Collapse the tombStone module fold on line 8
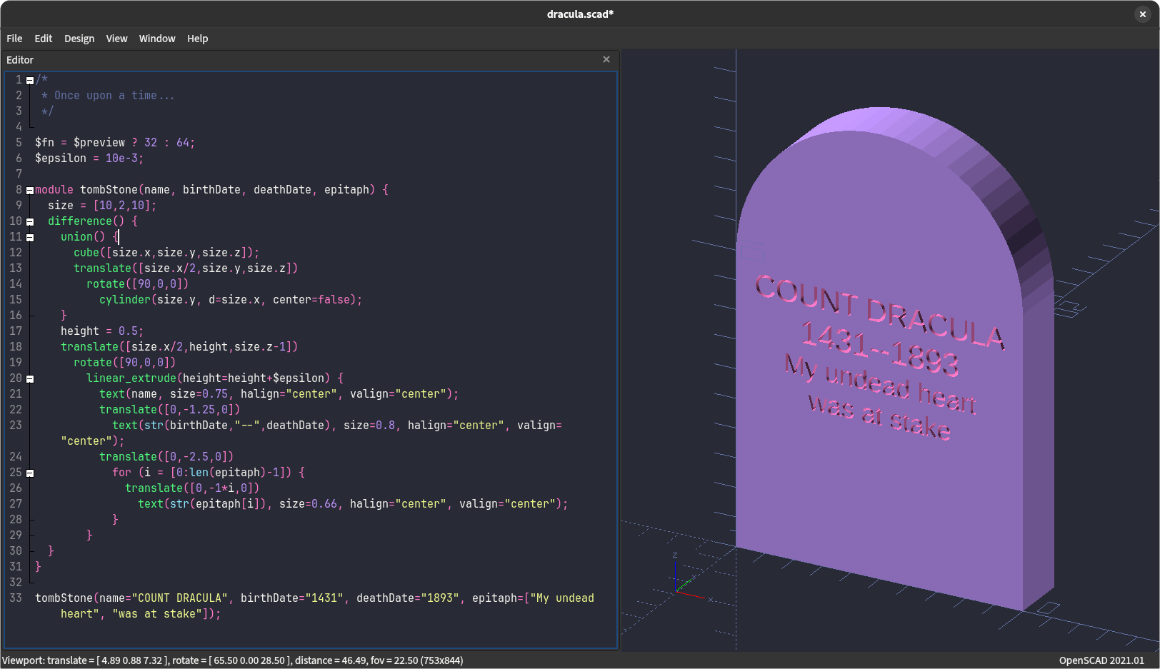The height and width of the screenshot is (669, 1160). pos(29,189)
